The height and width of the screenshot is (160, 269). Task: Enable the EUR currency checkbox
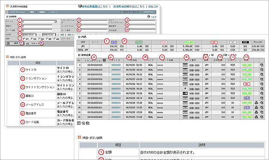40,39
